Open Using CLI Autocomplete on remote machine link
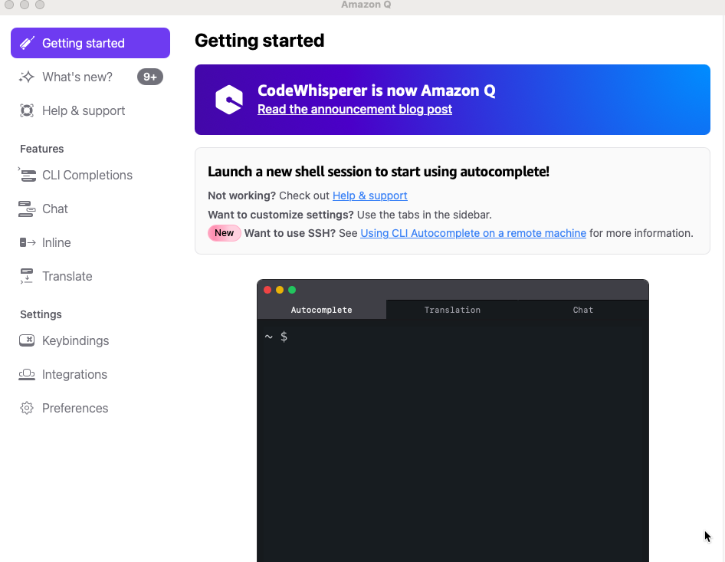 [473, 233]
